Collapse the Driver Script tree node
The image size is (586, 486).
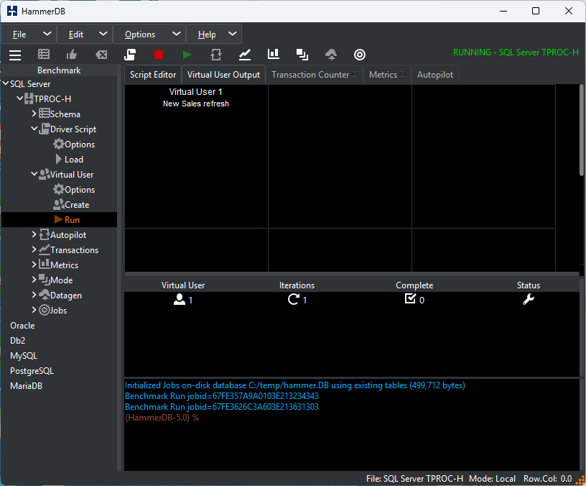(34, 129)
